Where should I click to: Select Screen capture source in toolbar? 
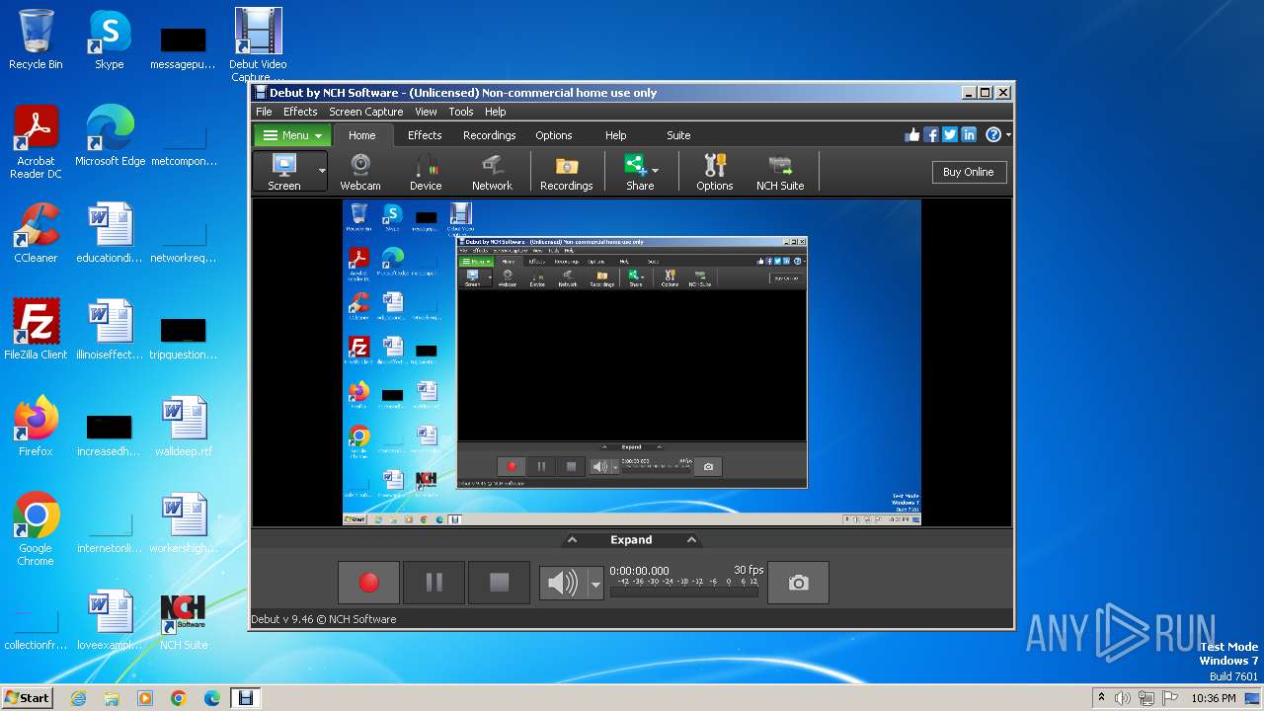point(284,172)
